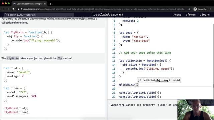Click the webcam video overlay
Screen dimensions: 214x120
[x=196, y=110]
